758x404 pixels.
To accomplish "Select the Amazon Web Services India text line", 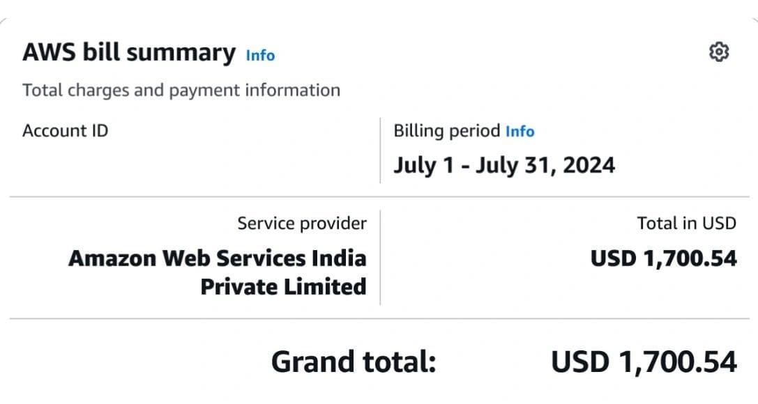I will 217,258.
